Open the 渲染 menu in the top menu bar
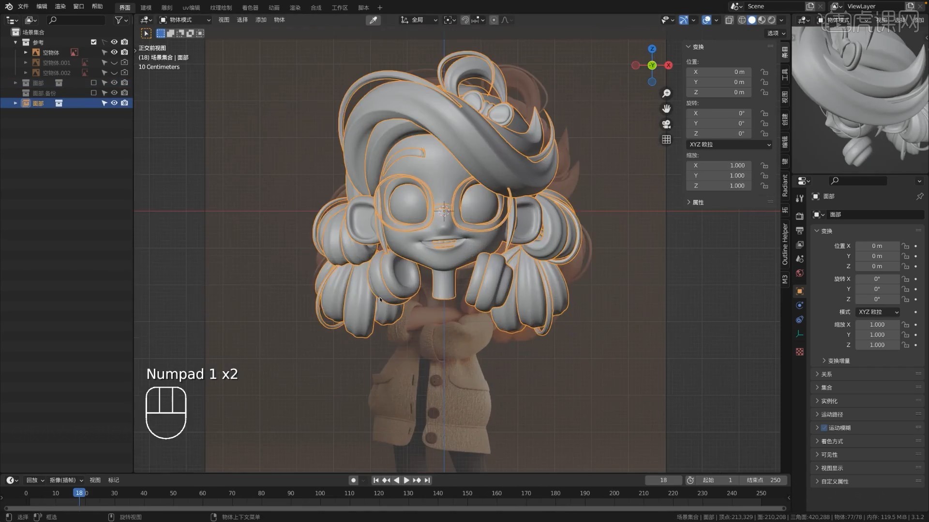Screen dimensions: 929x522 60,6
